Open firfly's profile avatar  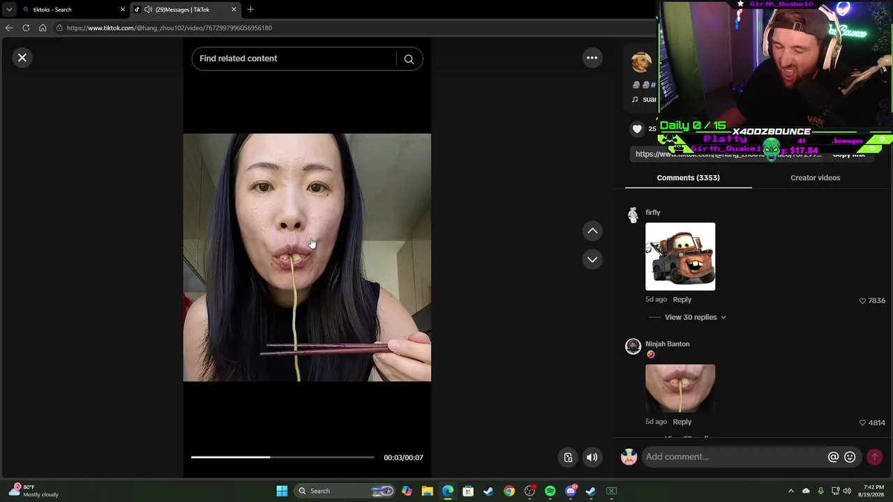633,215
